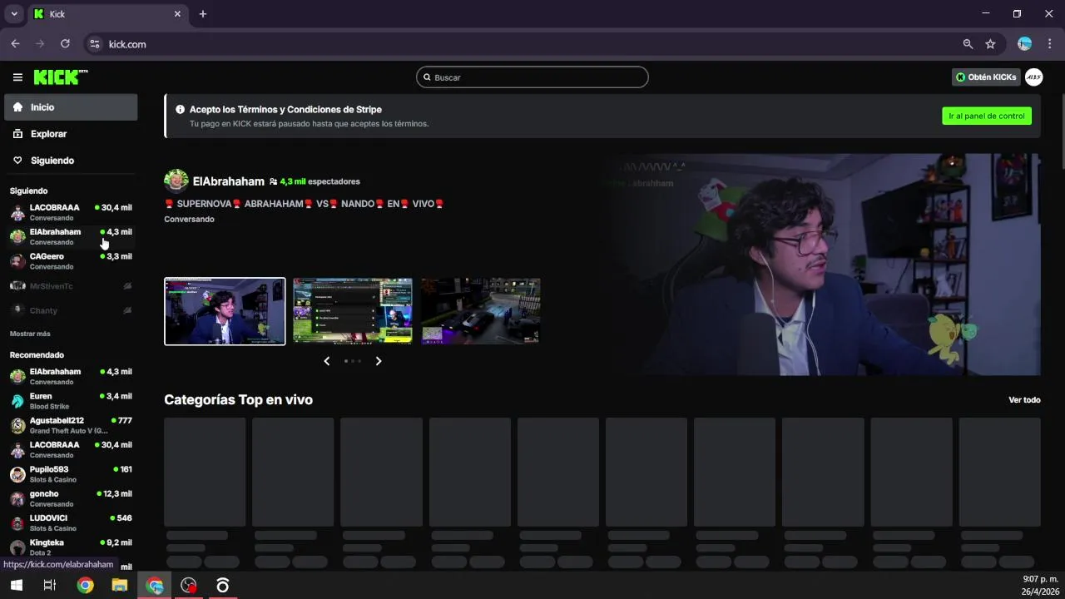The image size is (1065, 599).
Task: Open Euren channel in Recomendado
Action: 71,401
